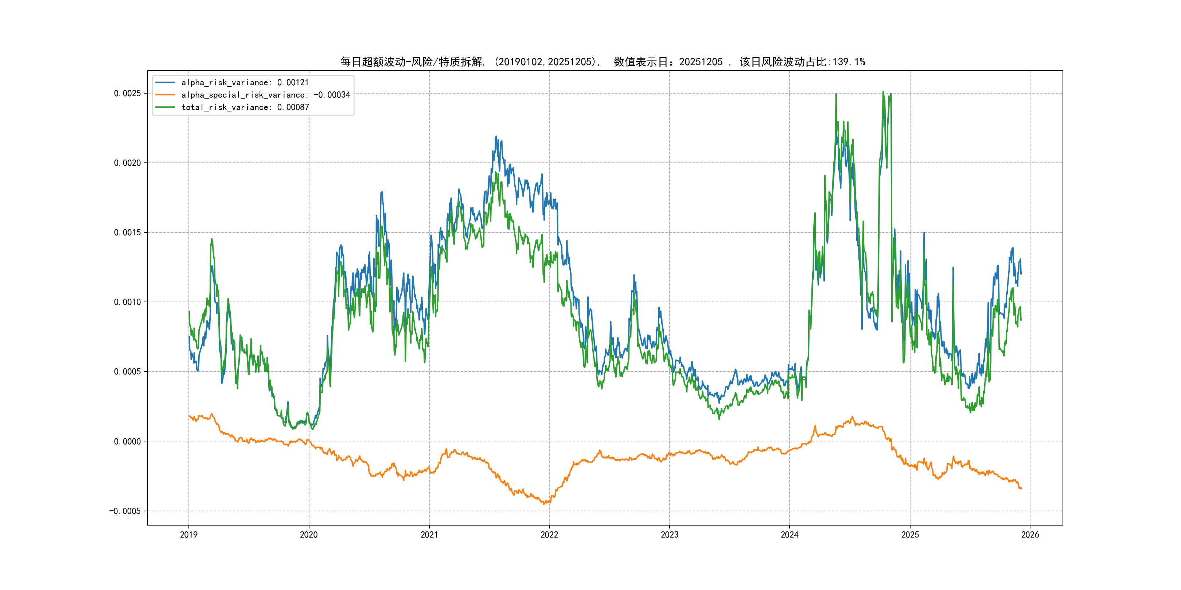This screenshot has width=1181, height=590.
Task: Click the 2024 x-axis tick label
Action: coord(790,535)
